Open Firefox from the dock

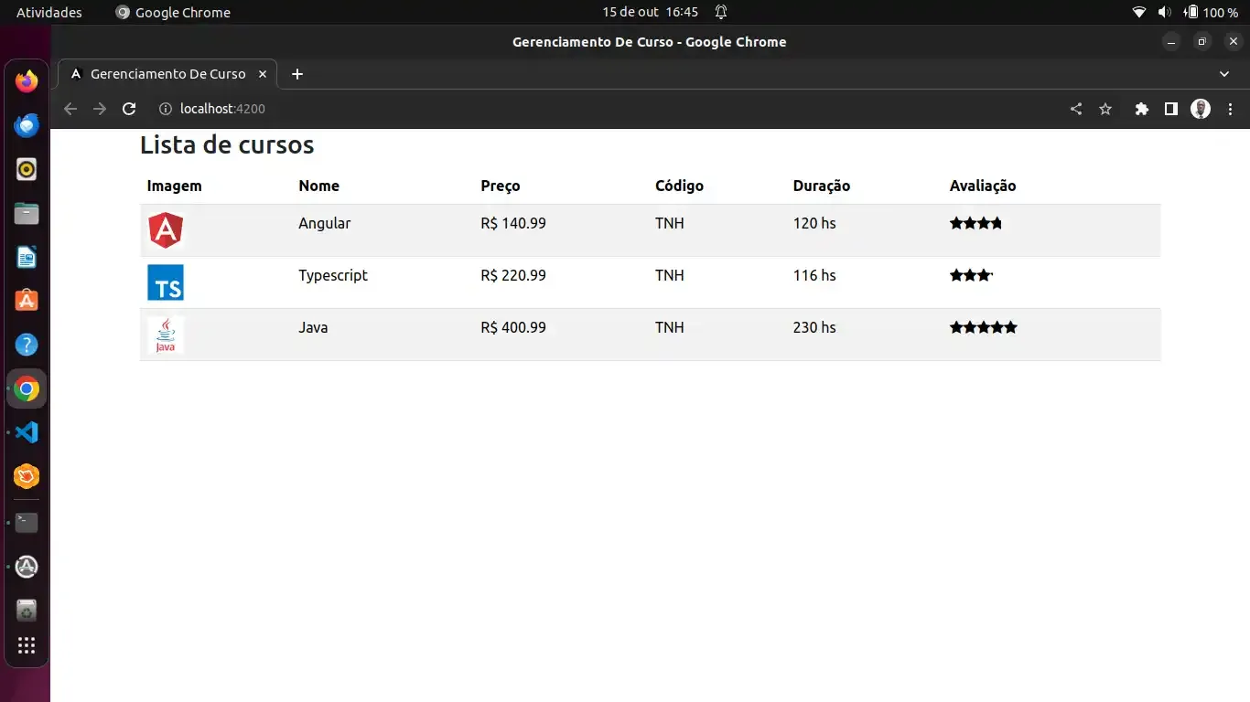click(x=27, y=81)
